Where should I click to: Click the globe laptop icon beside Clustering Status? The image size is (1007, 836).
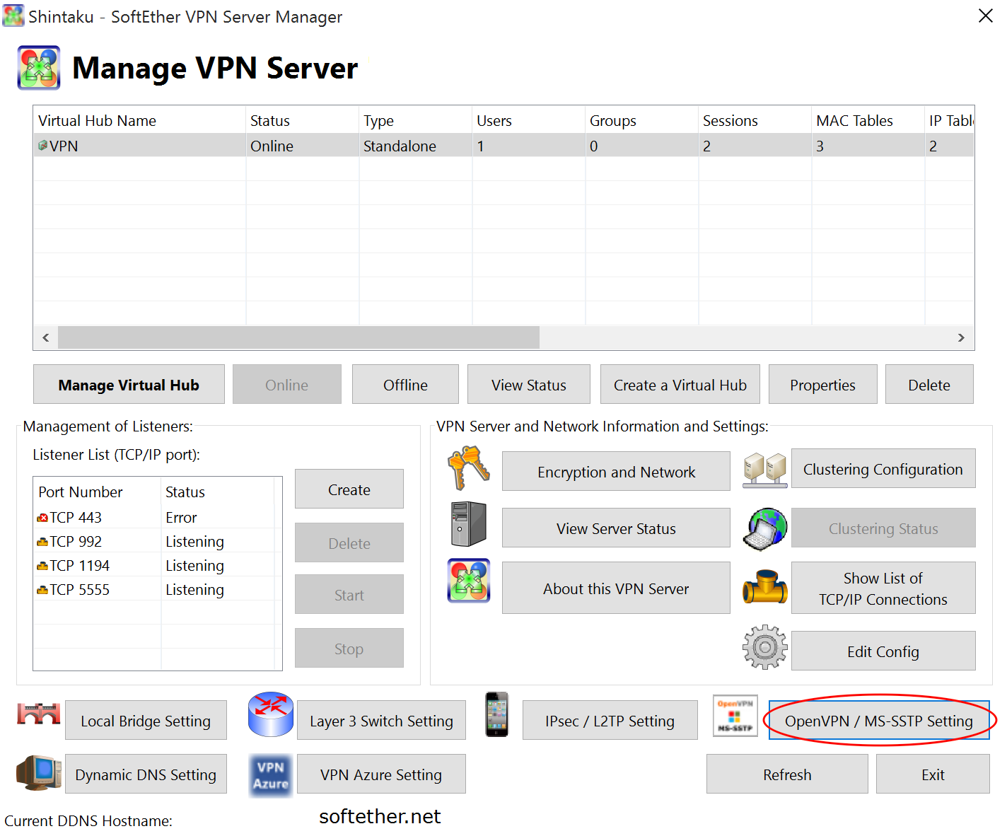click(x=765, y=529)
